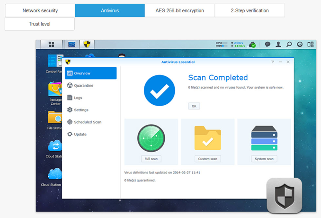Click the cloud status check icon

click(252, 45)
